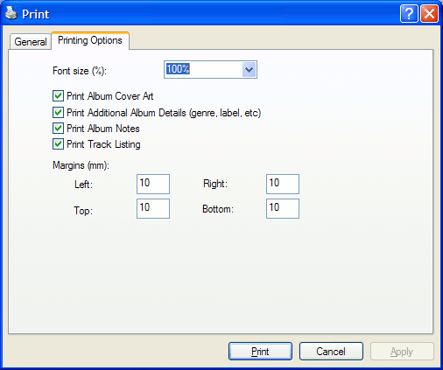
Task: Click the Print Track Listing label text
Action: click(103, 144)
